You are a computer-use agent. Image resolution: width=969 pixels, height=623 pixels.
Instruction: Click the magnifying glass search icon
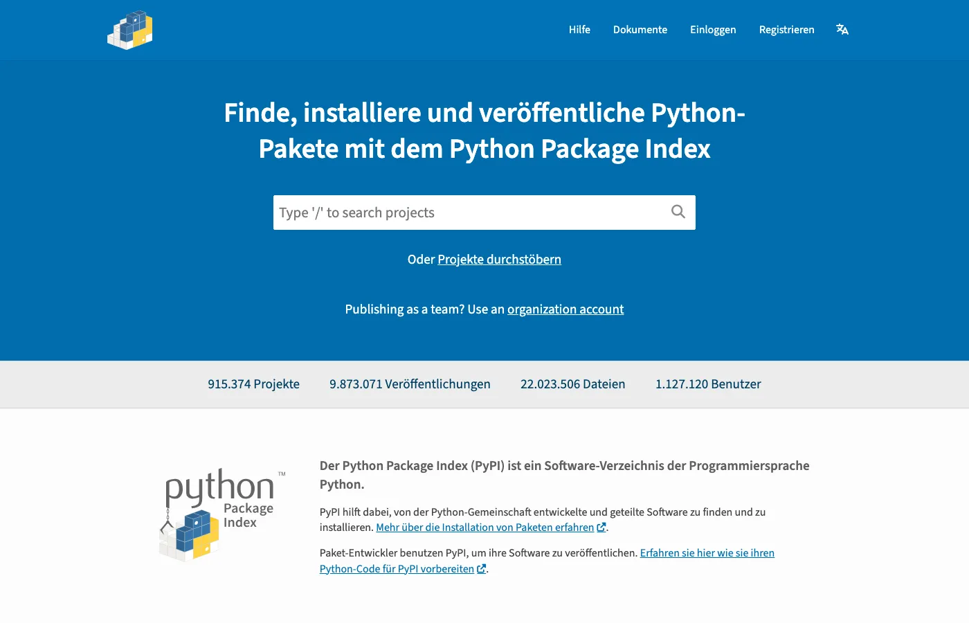(x=678, y=212)
